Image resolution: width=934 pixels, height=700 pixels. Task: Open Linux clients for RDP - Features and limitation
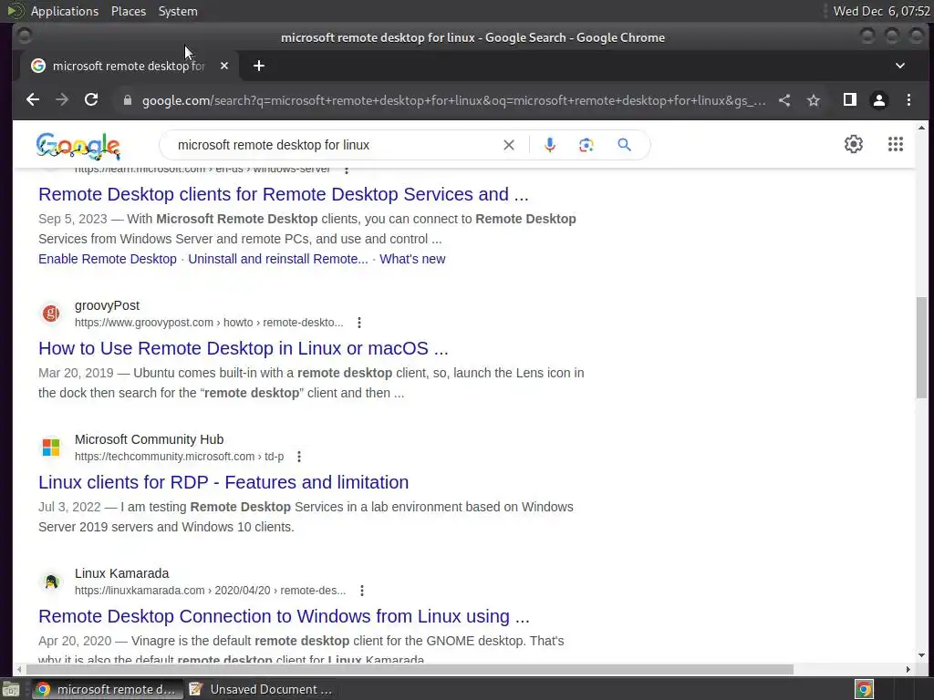click(223, 482)
